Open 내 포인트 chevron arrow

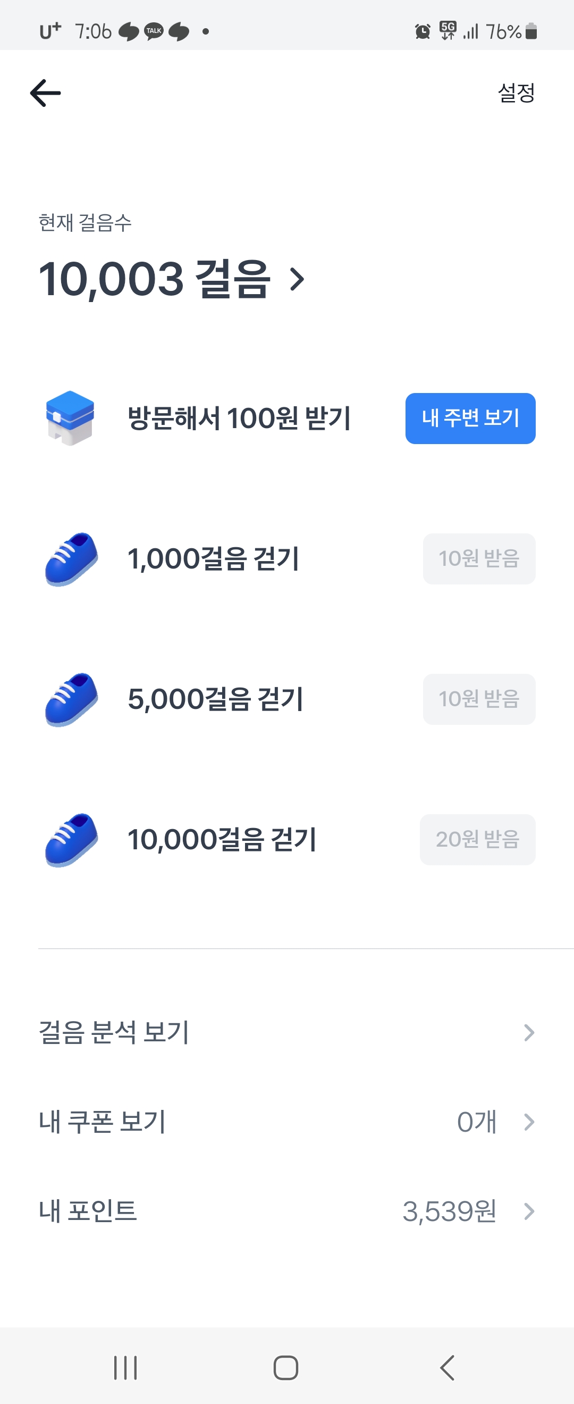point(528,1211)
